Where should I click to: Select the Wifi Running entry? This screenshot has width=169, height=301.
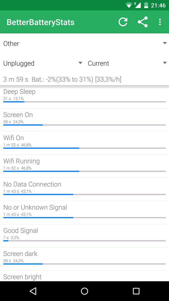point(84,166)
